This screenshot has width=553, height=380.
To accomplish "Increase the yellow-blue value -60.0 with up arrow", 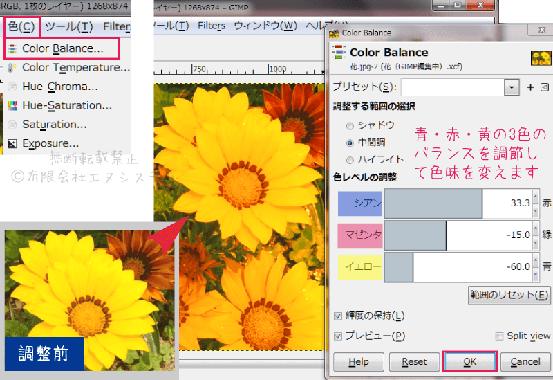I will 536,260.
